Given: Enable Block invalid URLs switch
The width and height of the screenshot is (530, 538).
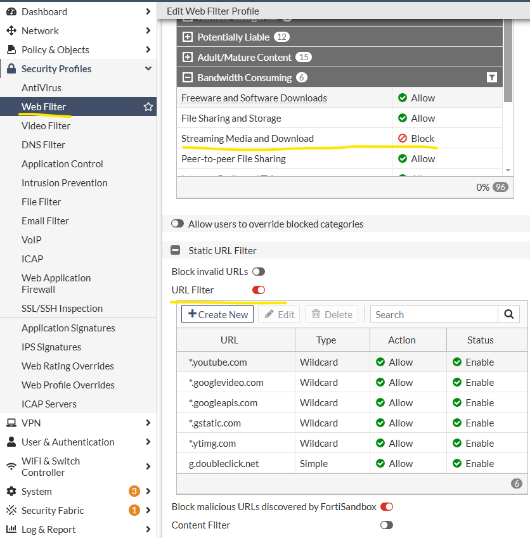Looking at the screenshot, I should click(x=259, y=272).
